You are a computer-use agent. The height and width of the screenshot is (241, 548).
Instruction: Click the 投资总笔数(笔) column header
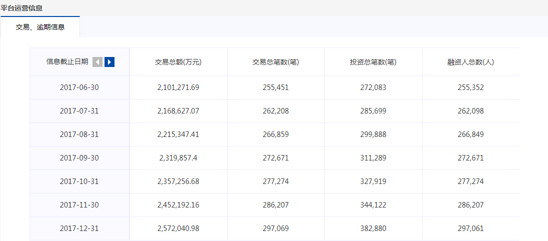pos(373,62)
